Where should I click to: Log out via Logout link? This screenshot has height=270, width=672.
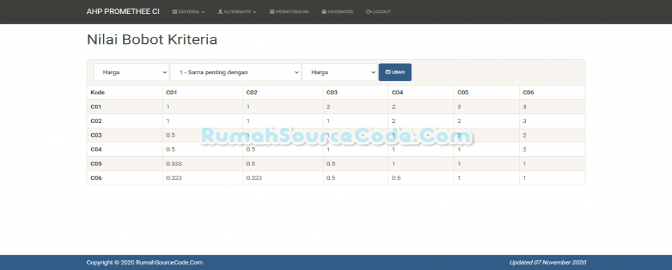[x=378, y=12]
